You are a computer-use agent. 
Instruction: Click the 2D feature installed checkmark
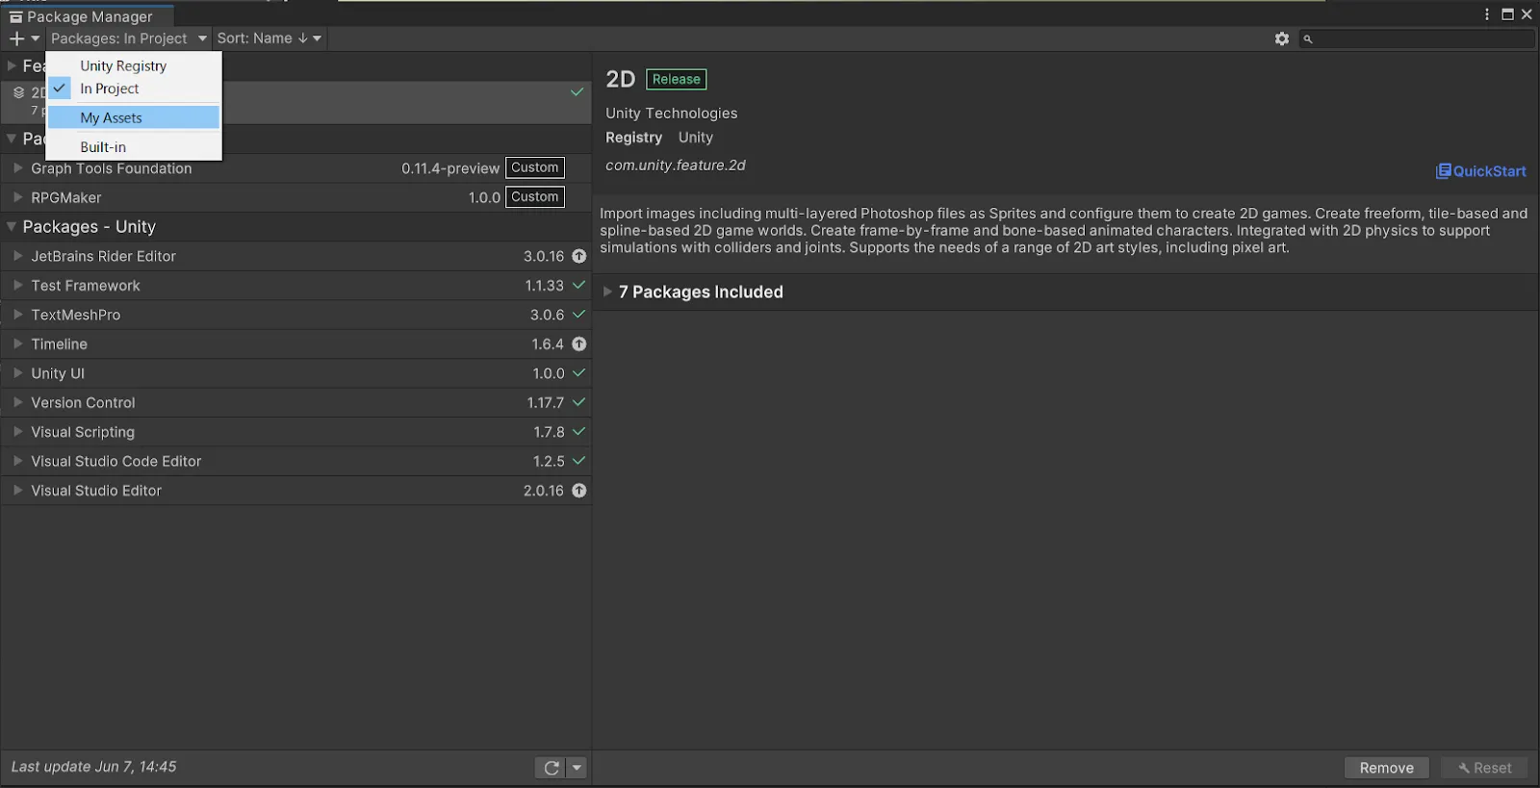point(577,92)
